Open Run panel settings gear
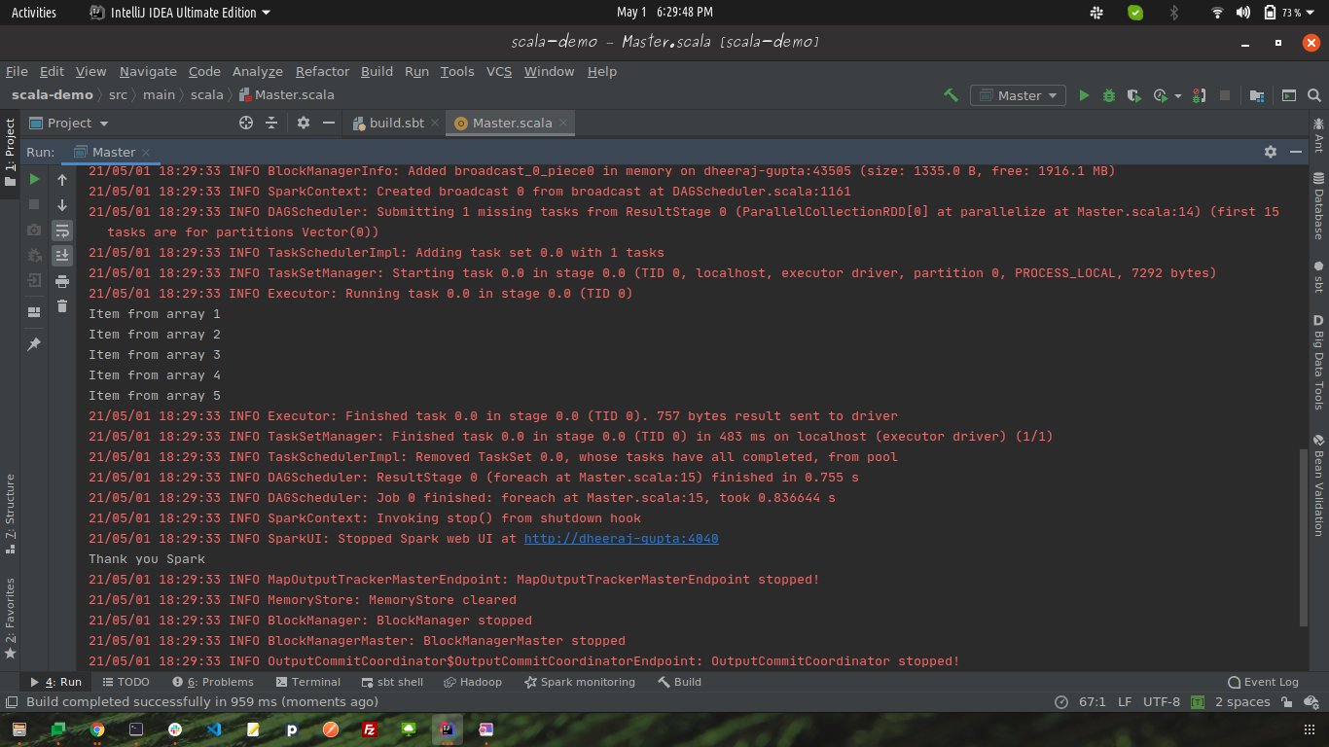Screen dimensions: 1329x747 [1270, 152]
